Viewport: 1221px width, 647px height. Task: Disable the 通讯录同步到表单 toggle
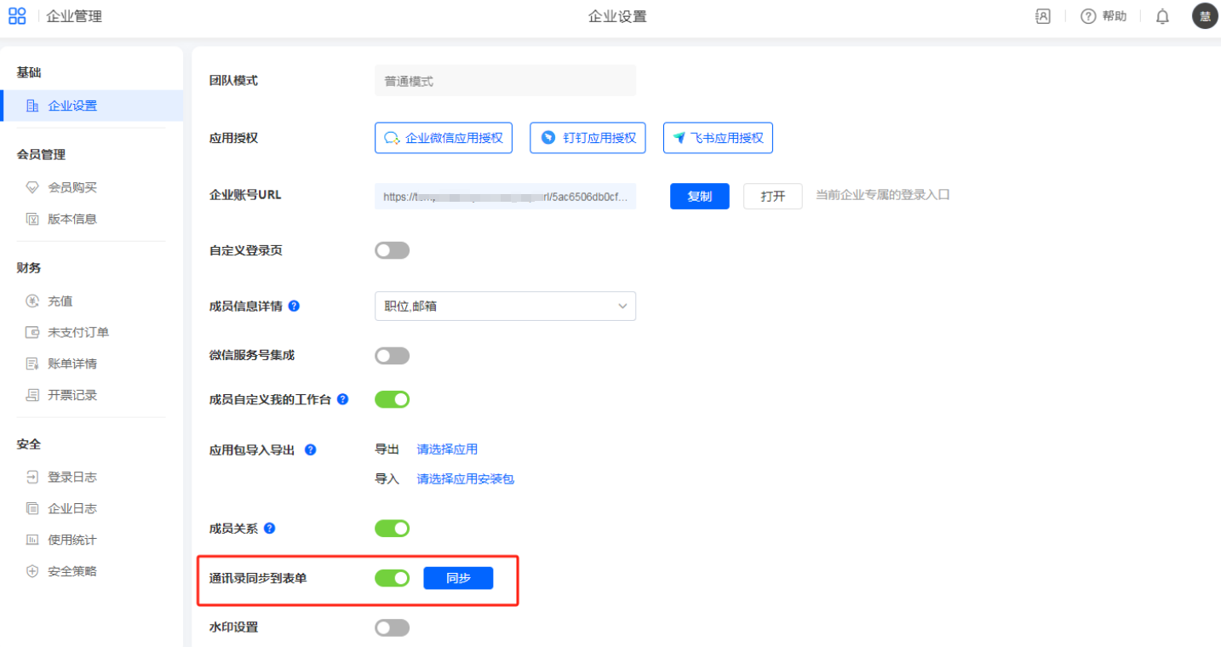(x=392, y=578)
